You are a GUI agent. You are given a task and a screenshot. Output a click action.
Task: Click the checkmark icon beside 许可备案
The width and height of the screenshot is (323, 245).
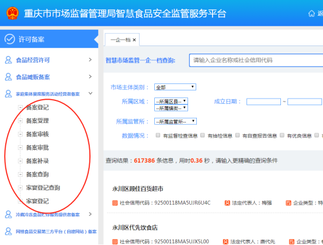pos(10,39)
